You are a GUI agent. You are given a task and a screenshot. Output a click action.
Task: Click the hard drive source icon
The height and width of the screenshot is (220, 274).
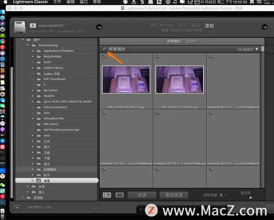pyautogui.click(x=20, y=27)
